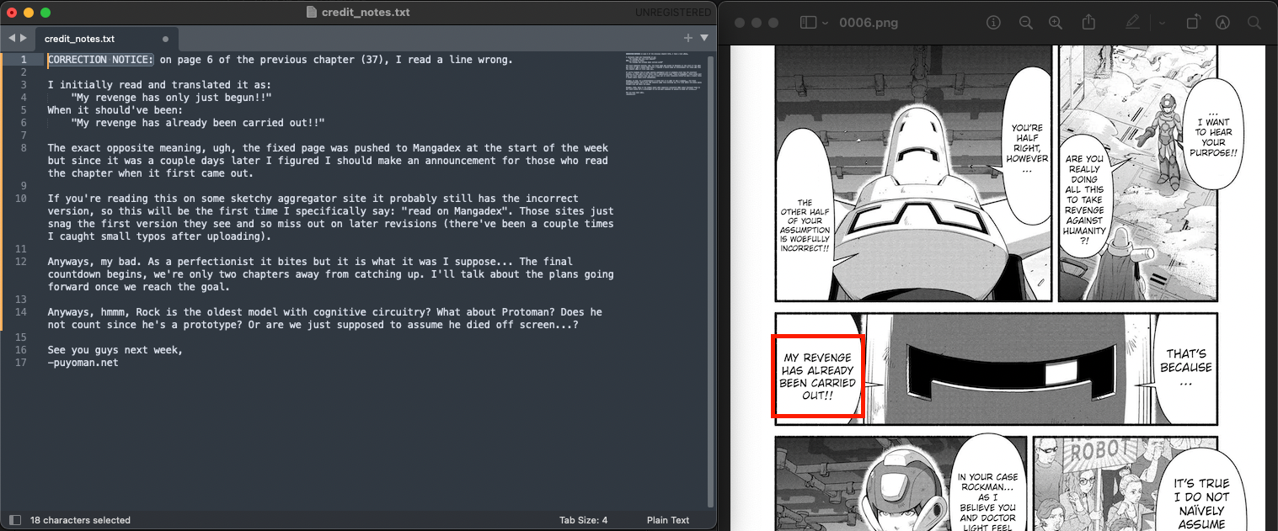
Task: Click the UNREGISTERED label in Sublime
Action: click(673, 13)
